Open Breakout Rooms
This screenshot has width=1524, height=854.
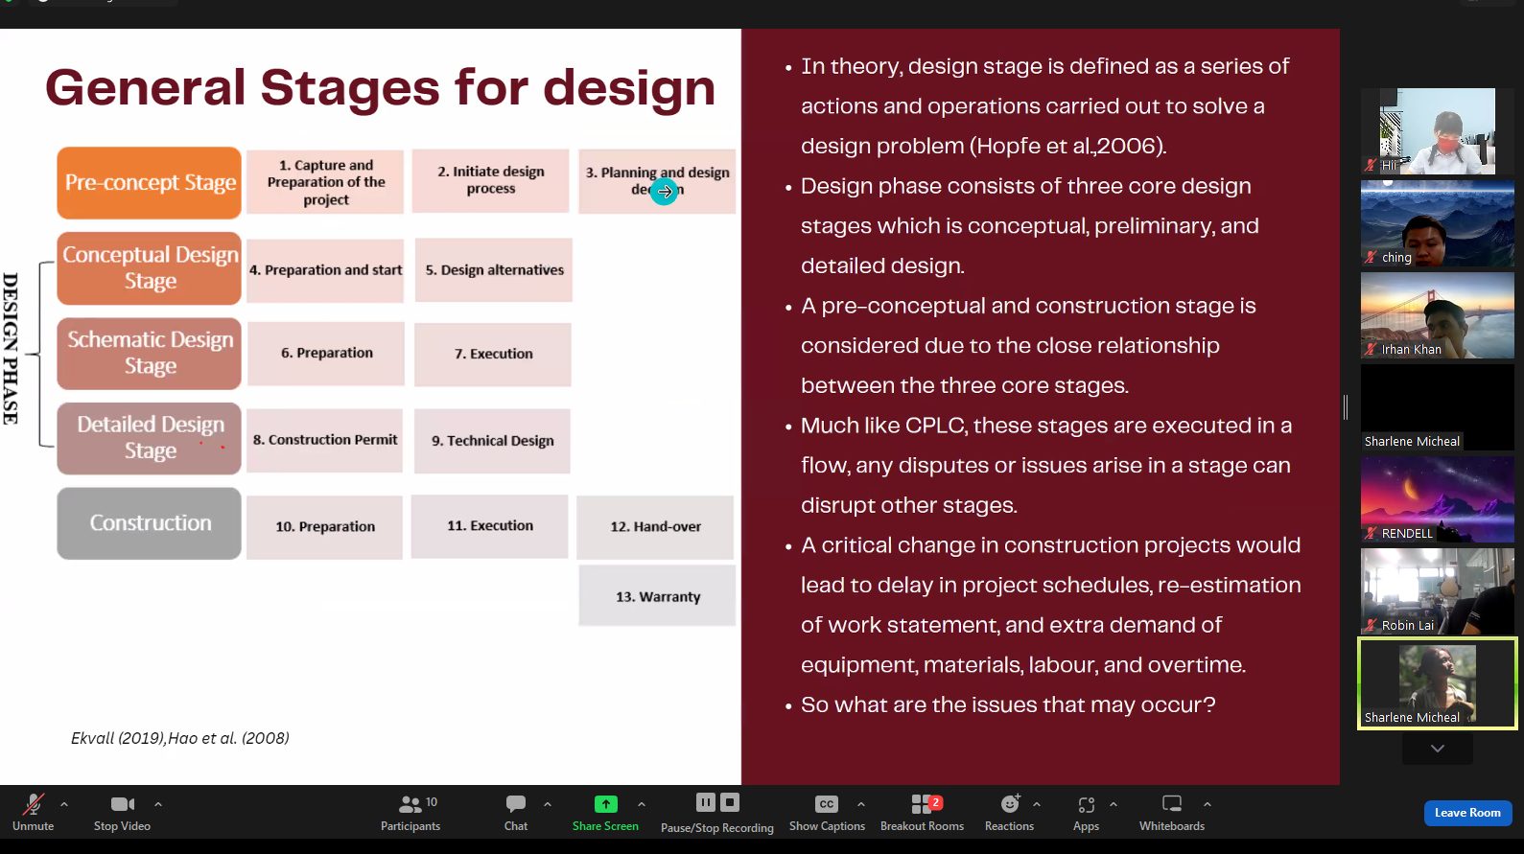tap(923, 812)
